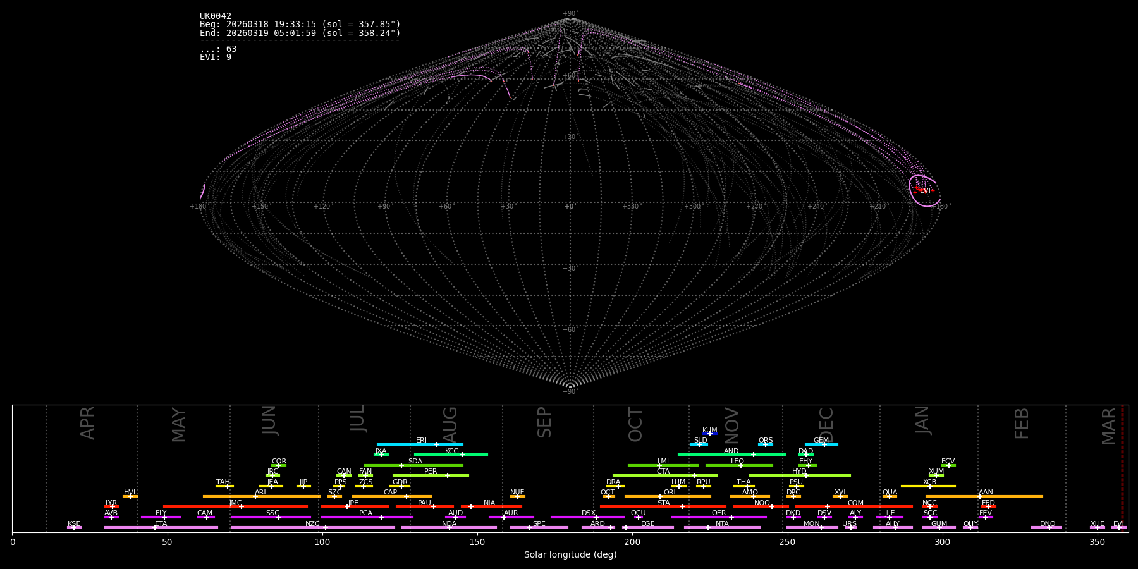Viewport: 1138px width, 569px height.
Task: Click the pink NZC activity bar
Action: point(313,527)
